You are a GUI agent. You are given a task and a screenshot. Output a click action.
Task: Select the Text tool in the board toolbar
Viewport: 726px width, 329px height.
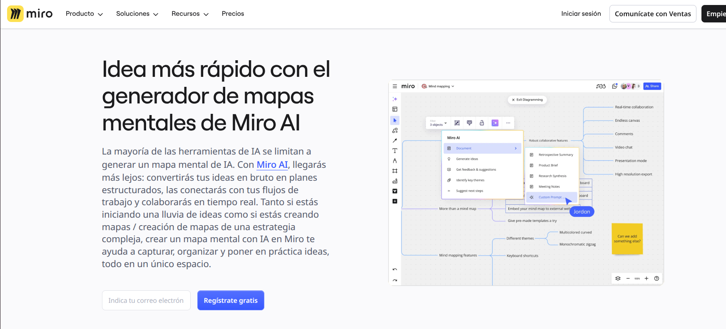coord(395,151)
